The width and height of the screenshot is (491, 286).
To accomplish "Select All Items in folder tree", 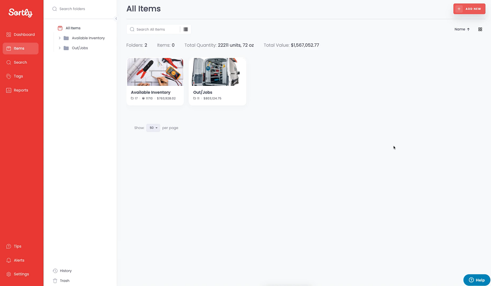I will click(73, 28).
